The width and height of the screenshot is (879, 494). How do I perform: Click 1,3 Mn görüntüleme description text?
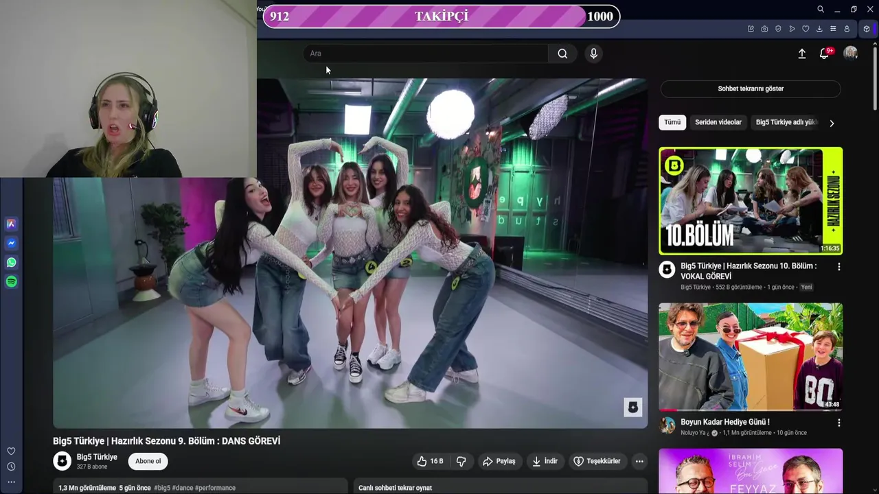point(87,488)
